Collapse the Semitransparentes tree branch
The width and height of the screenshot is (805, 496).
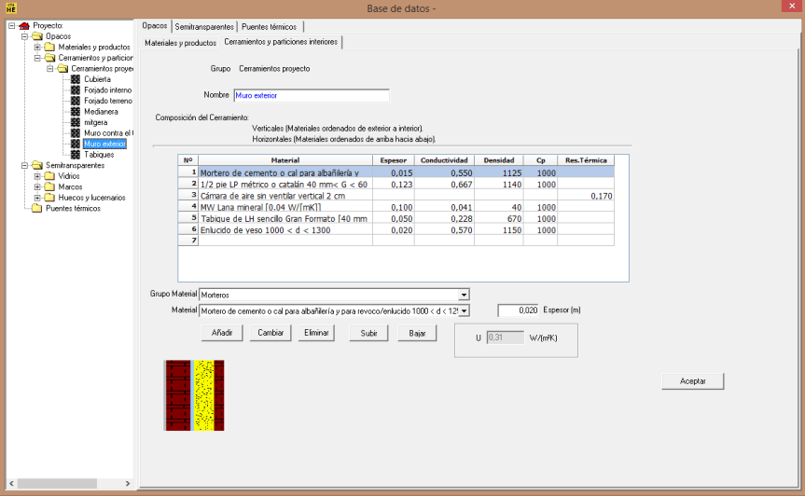point(24,165)
